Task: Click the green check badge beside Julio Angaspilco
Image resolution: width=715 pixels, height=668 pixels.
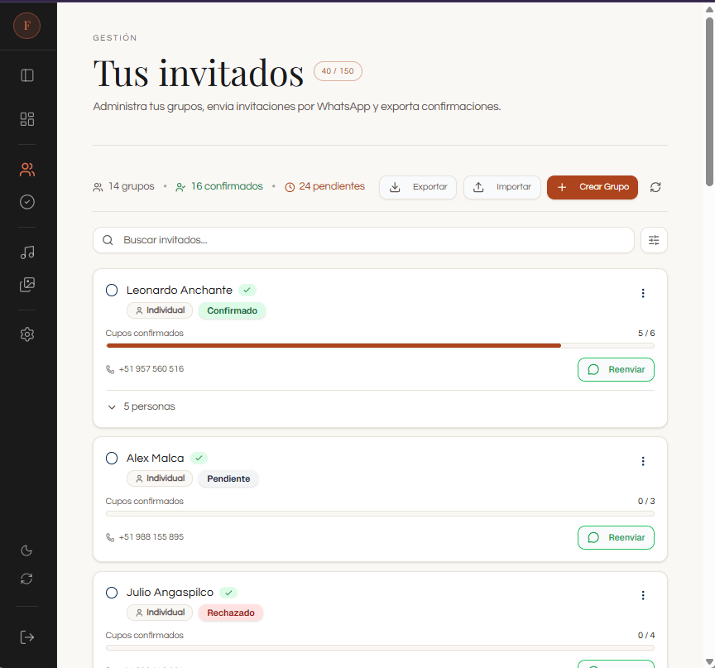Action: tap(228, 593)
